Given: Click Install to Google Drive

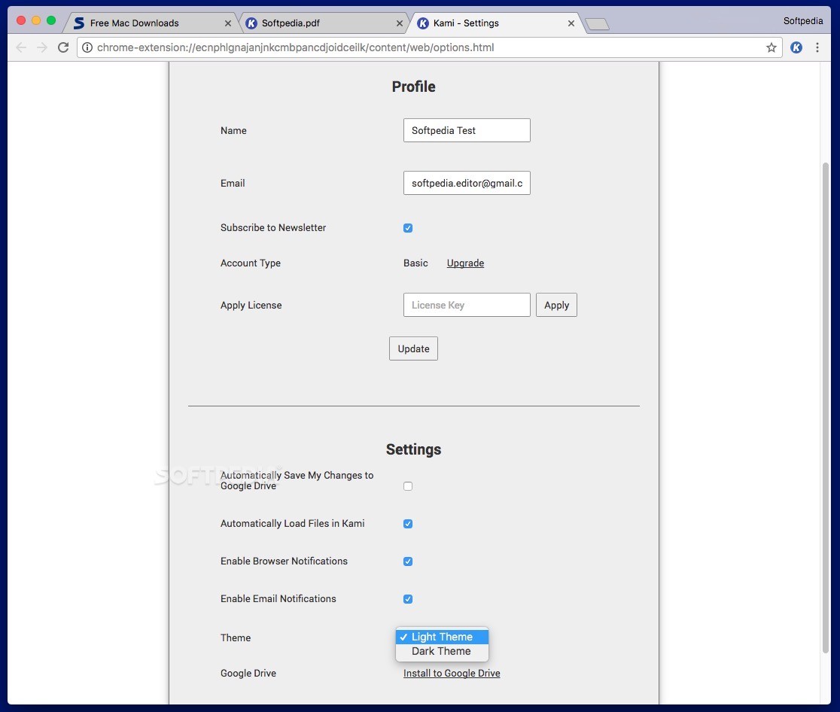Looking at the screenshot, I should coord(451,673).
